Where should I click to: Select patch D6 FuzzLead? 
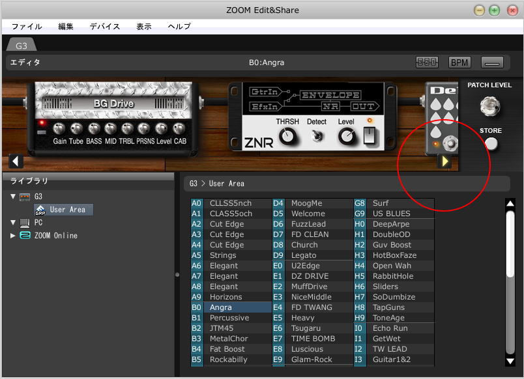(312, 224)
